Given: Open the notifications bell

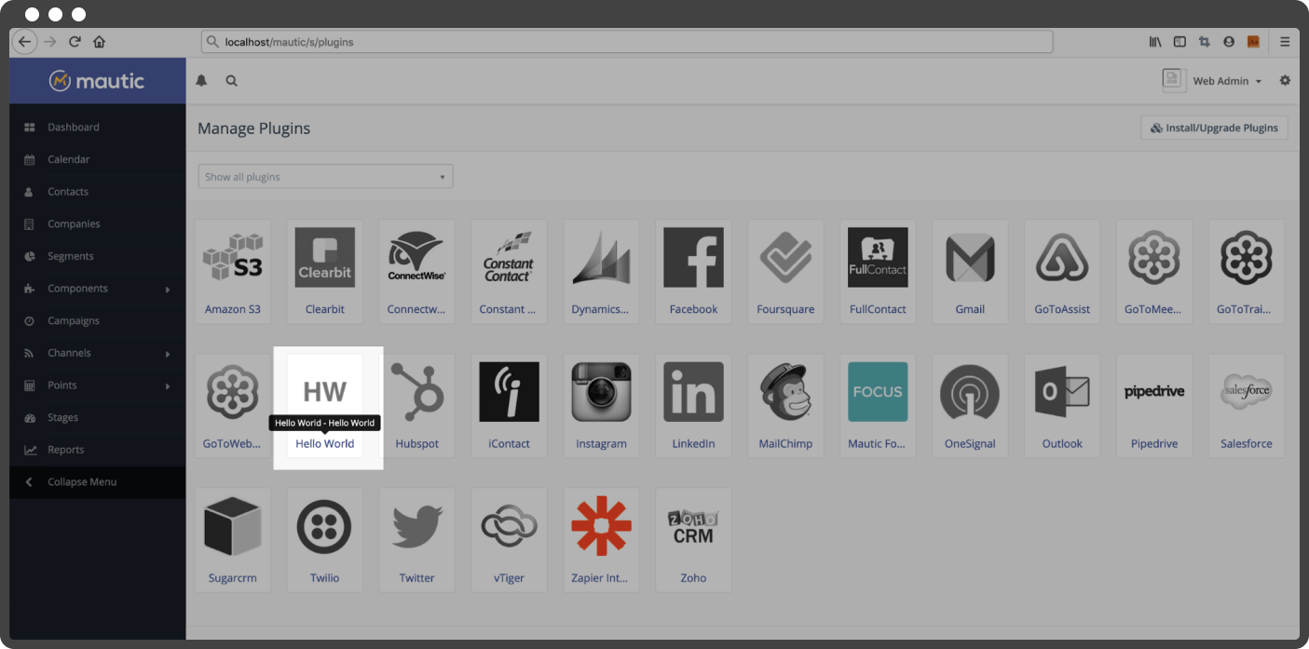Looking at the screenshot, I should click(x=201, y=81).
